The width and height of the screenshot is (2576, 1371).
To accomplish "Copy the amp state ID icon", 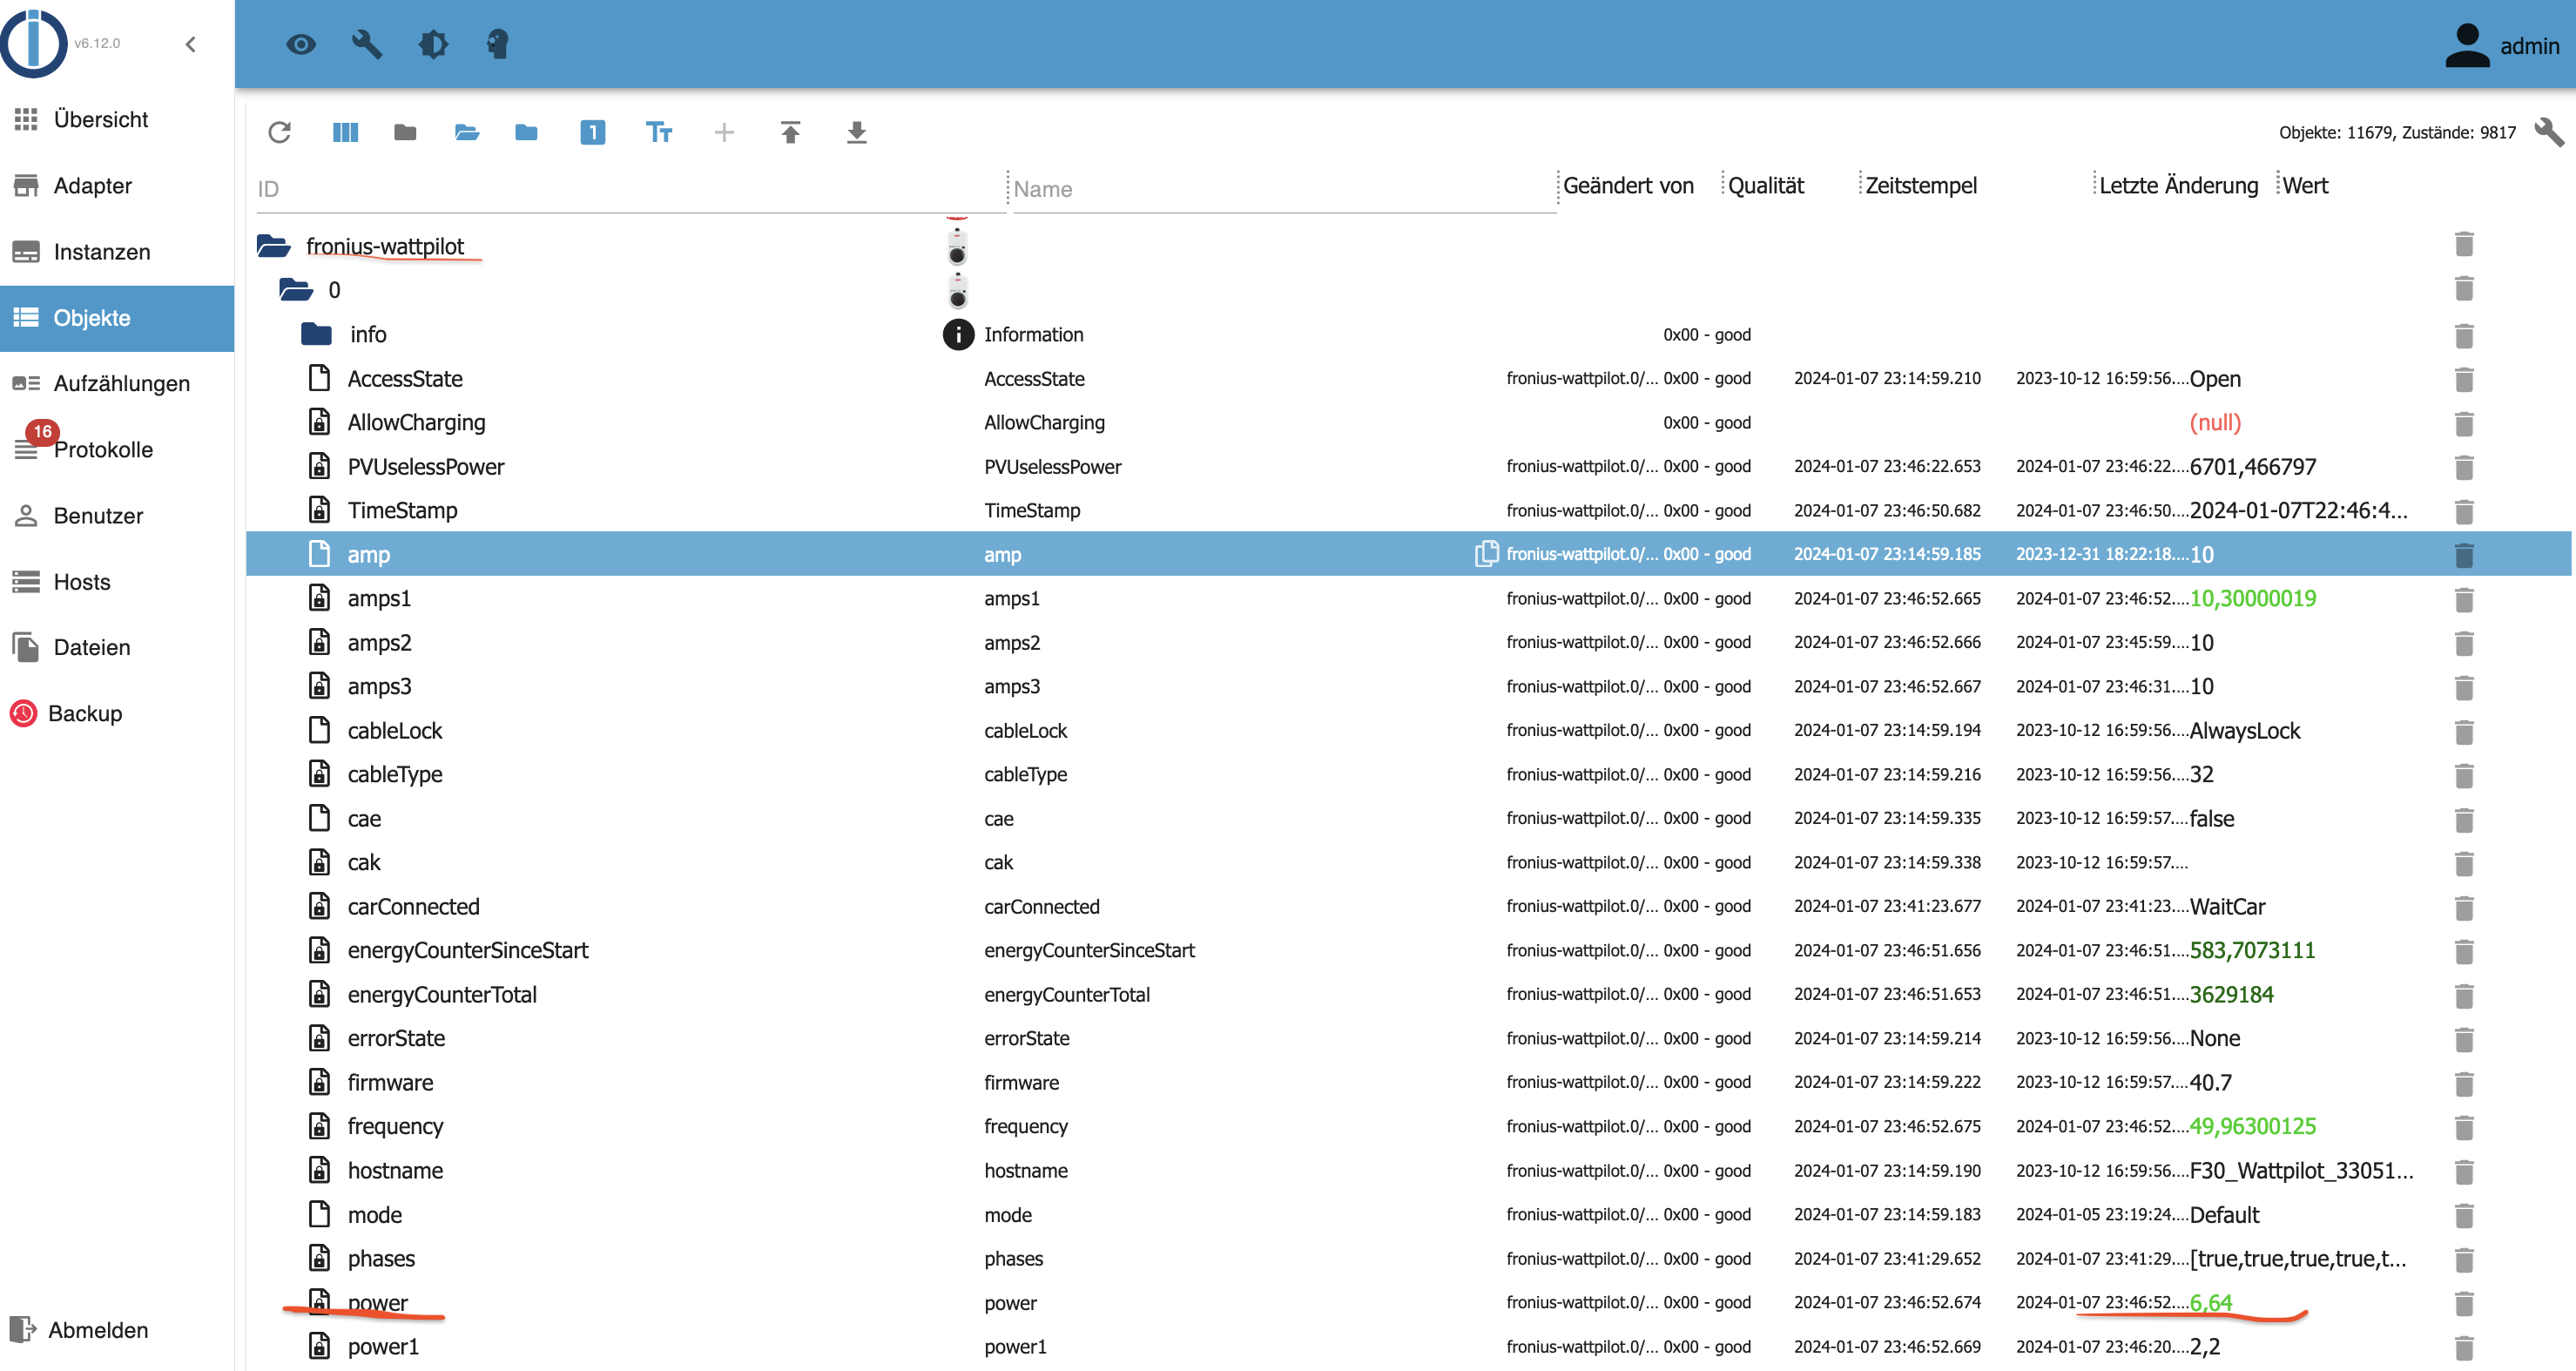I will (x=1486, y=554).
